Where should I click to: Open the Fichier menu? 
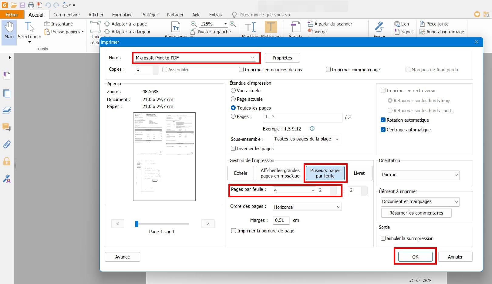(12, 15)
